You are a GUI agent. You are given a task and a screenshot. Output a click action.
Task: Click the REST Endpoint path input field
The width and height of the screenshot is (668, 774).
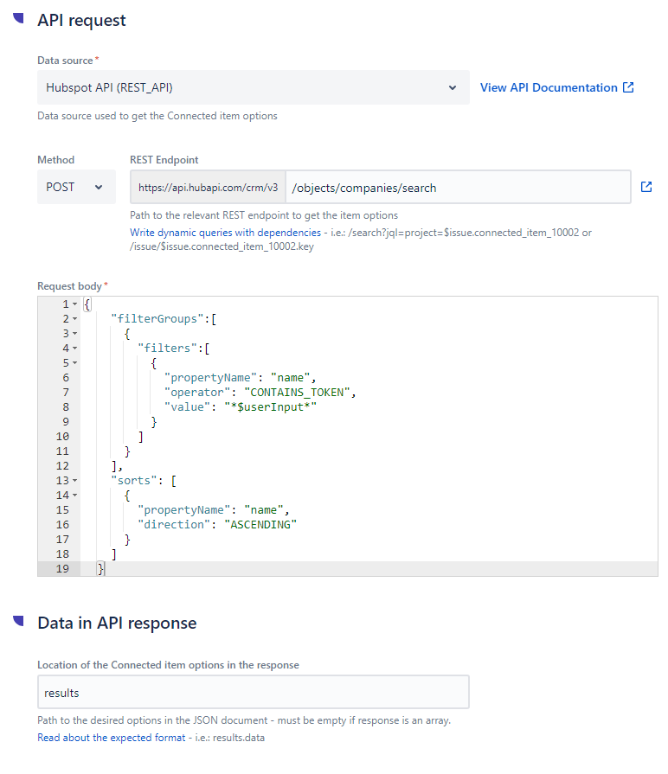[457, 187]
